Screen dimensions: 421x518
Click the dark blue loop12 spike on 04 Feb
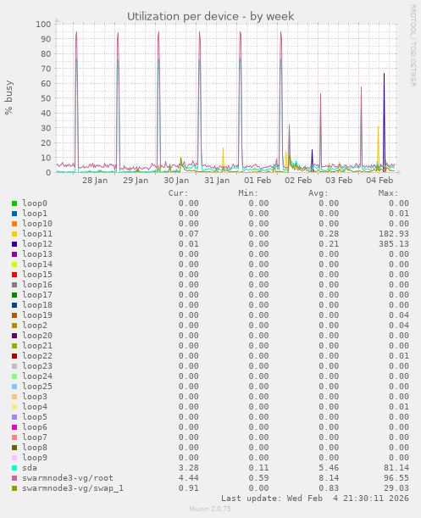pos(384,122)
